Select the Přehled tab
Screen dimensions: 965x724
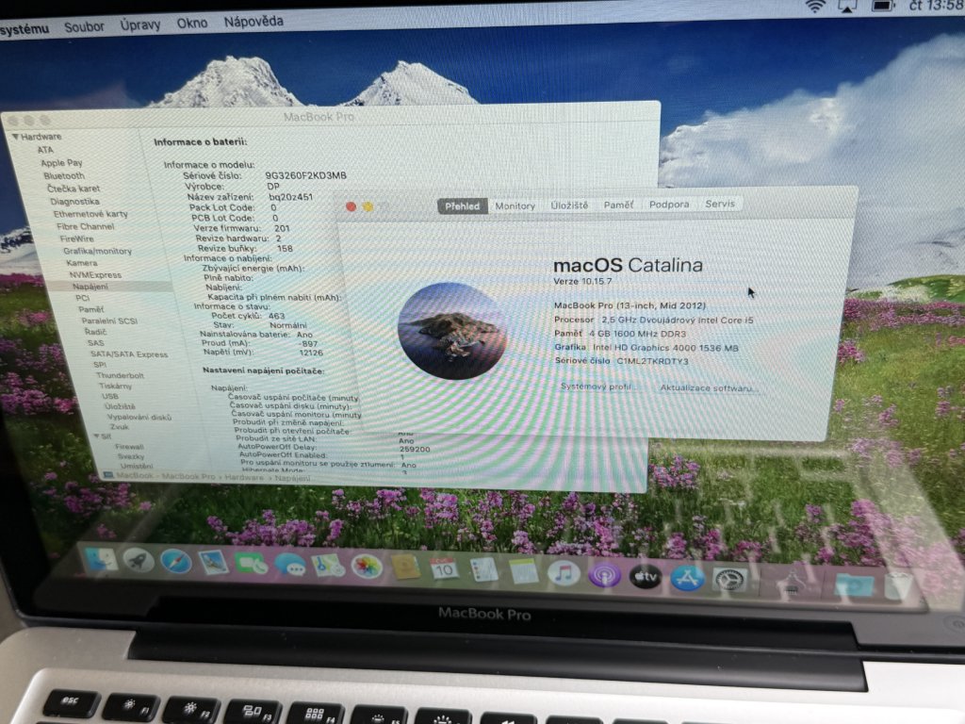tap(462, 206)
